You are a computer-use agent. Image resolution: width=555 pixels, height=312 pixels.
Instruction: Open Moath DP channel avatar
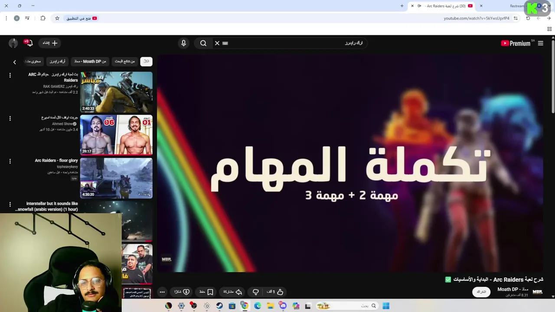(x=538, y=292)
